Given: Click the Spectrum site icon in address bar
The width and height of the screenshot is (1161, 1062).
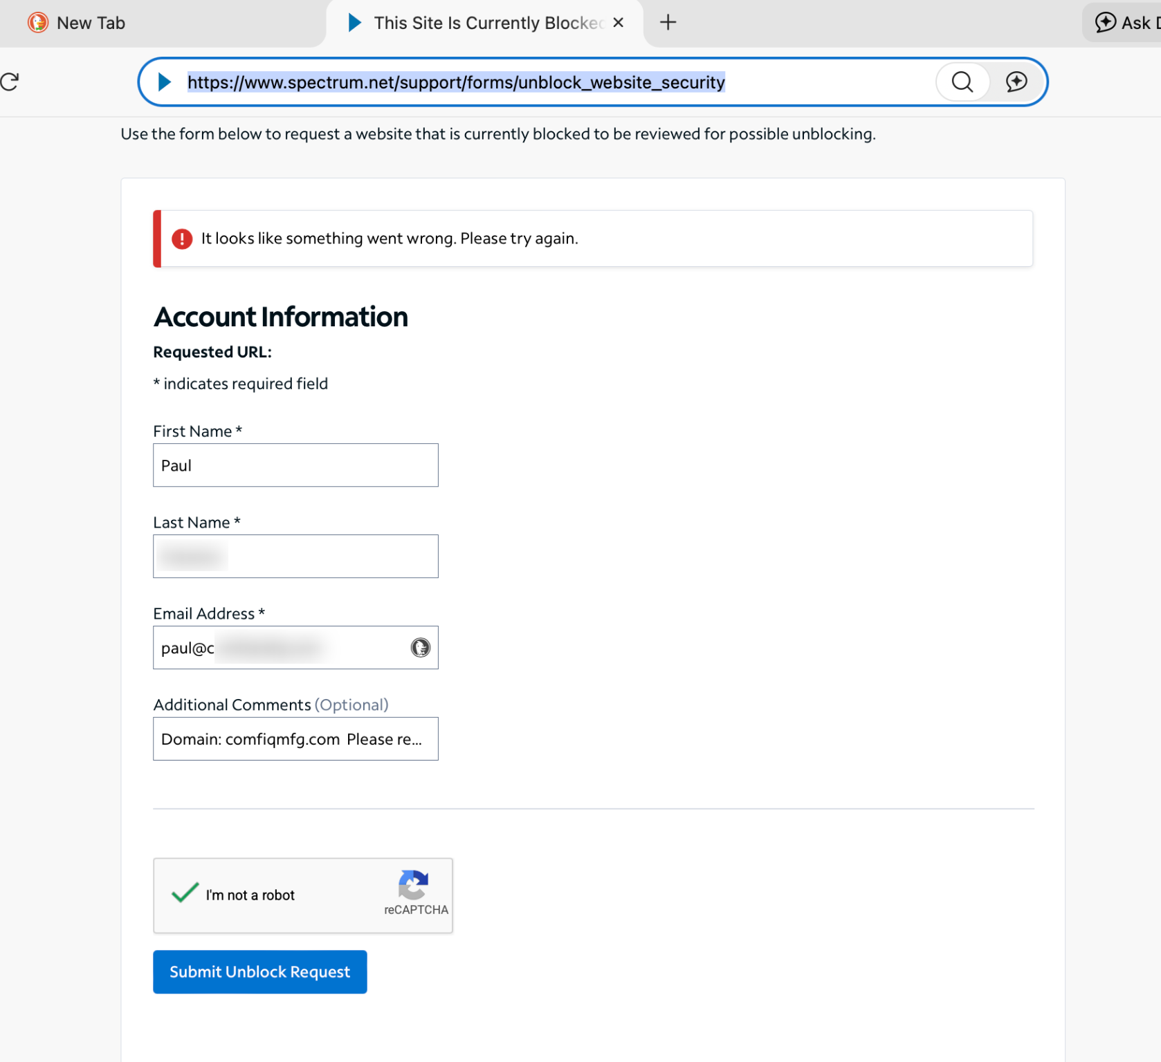Looking at the screenshot, I should (164, 82).
